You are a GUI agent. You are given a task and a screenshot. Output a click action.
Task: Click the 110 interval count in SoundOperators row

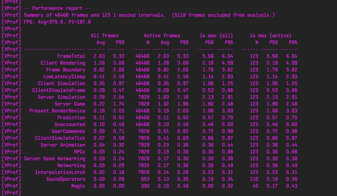[254, 179]
